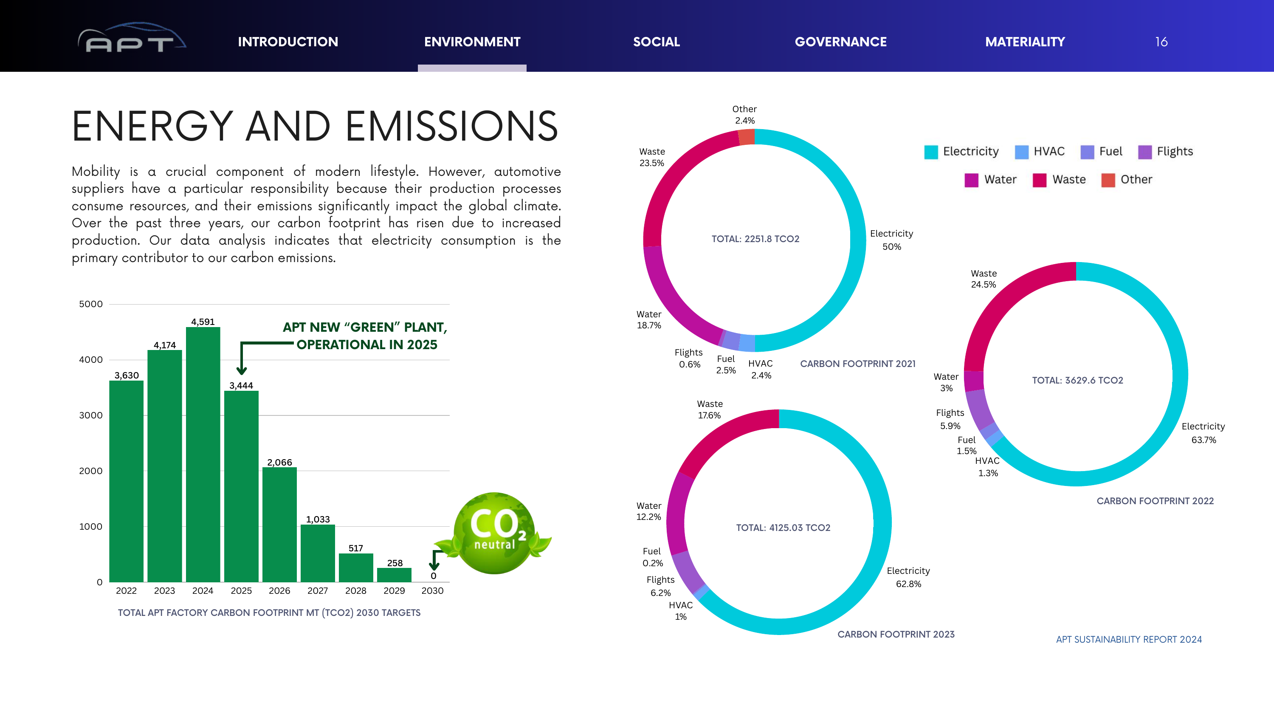The width and height of the screenshot is (1274, 717).
Task: Click 'Electricity 62.8%' label on 2023 chart
Action: pyautogui.click(x=908, y=577)
